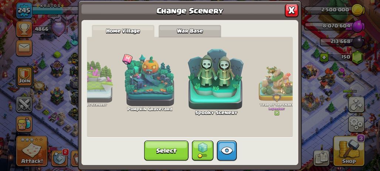Open the mailbox envelope icon

[x=24, y=48]
